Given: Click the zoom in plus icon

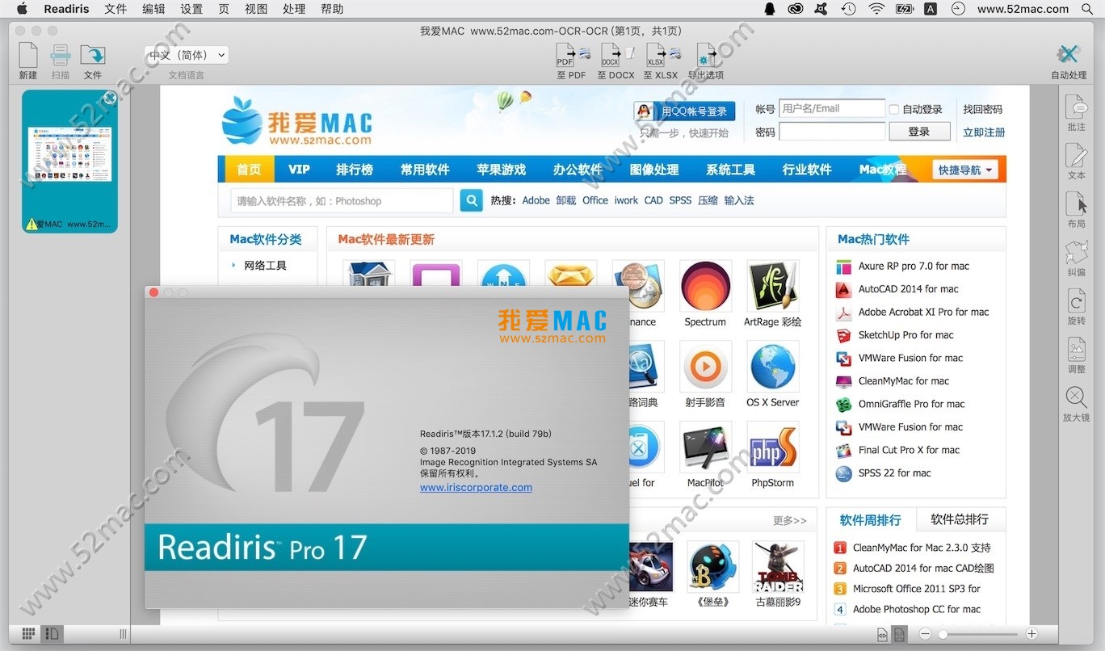Looking at the screenshot, I should (x=1031, y=634).
